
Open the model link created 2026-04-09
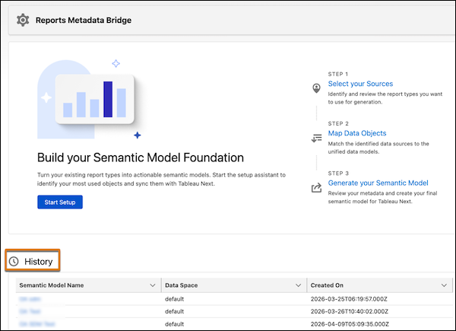37,324
